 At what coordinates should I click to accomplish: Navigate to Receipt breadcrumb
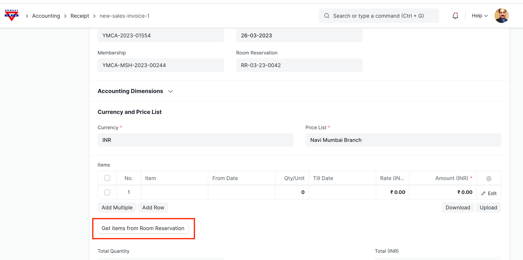click(x=80, y=16)
